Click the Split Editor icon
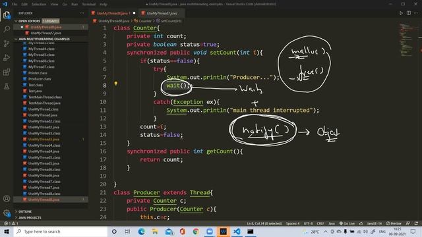This screenshot has height=237, width=422. pyautogui.click(x=409, y=13)
